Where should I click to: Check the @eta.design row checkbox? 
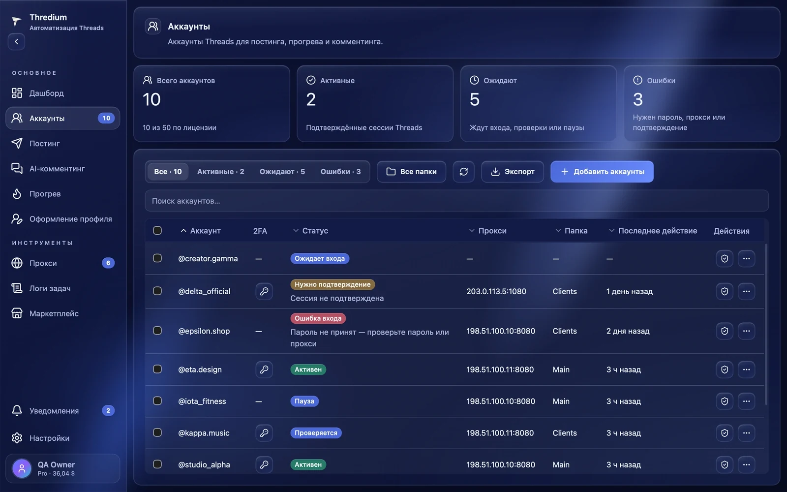(157, 369)
